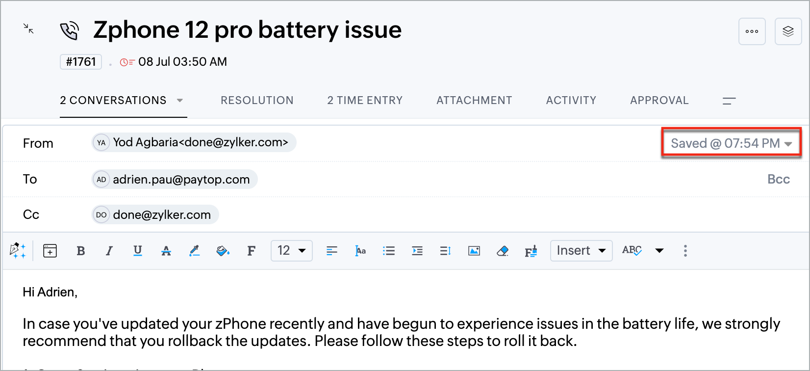
Task: Open the AI writing assistant icon
Action: click(18, 250)
